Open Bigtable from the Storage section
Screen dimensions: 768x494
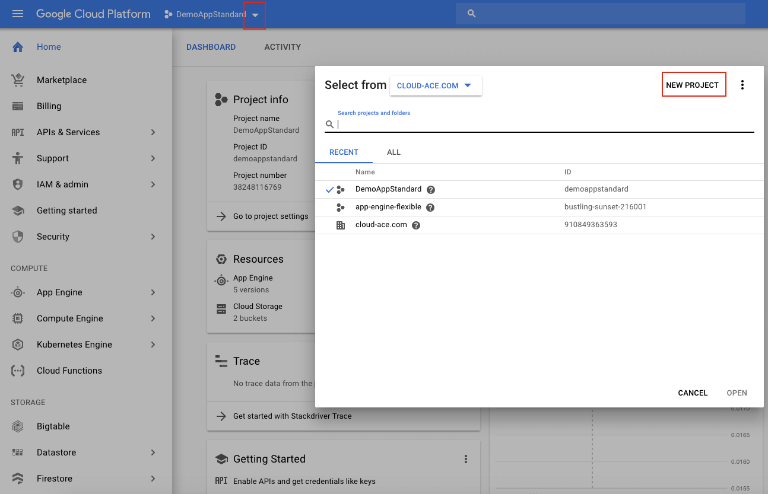(17, 426)
